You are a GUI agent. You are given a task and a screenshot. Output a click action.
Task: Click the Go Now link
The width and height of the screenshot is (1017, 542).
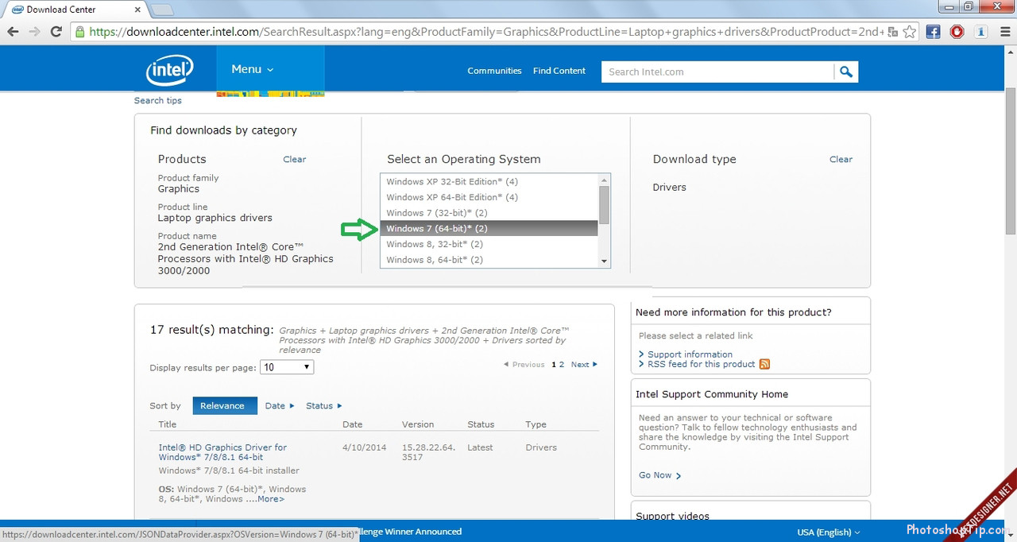[659, 475]
